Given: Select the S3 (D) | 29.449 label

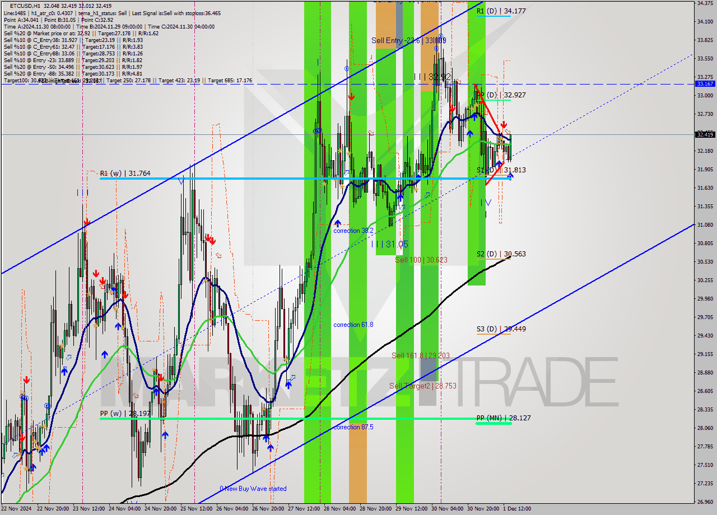Looking at the screenshot, I should coord(501,329).
